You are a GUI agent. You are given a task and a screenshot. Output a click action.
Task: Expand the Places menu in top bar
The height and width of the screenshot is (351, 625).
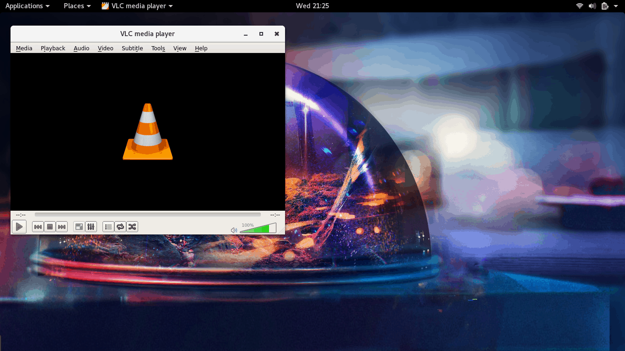coord(77,6)
